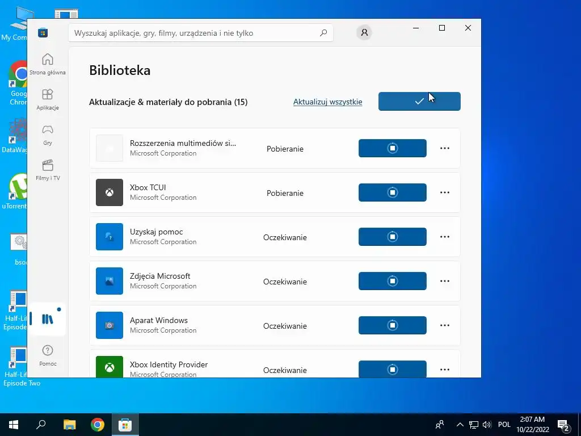The height and width of the screenshot is (436, 581).
Task: Click the Biblioteka heading
Action: (120, 70)
